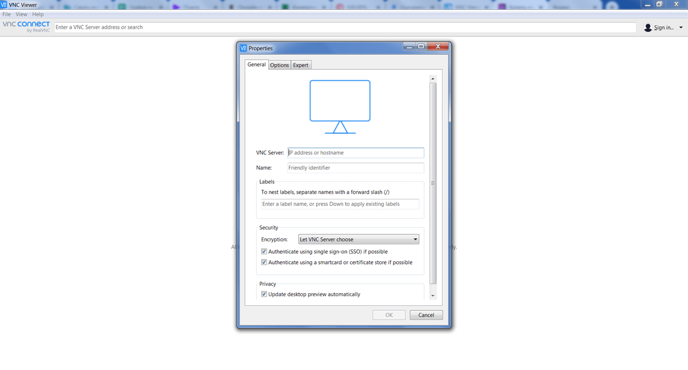
Task: Toggle Update desktop preview automatically checkbox
Action: click(x=264, y=294)
